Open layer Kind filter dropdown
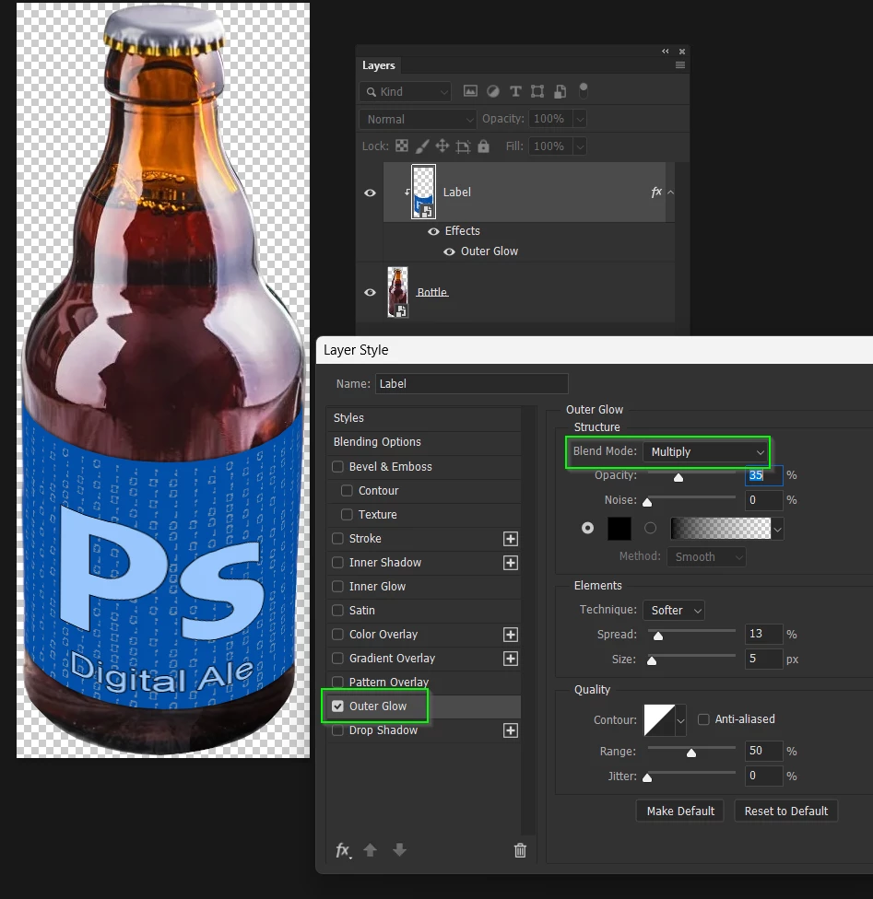The width and height of the screenshot is (873, 899). (406, 92)
